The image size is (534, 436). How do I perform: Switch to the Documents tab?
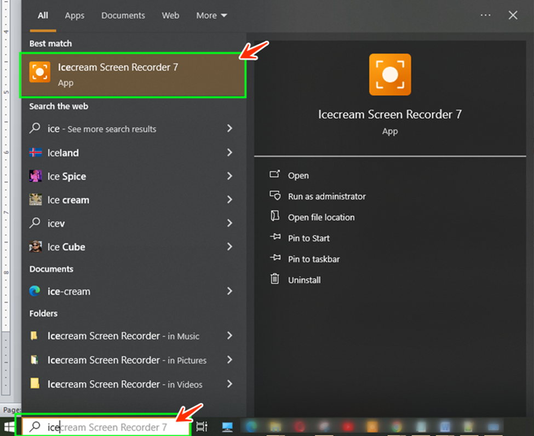(x=123, y=15)
